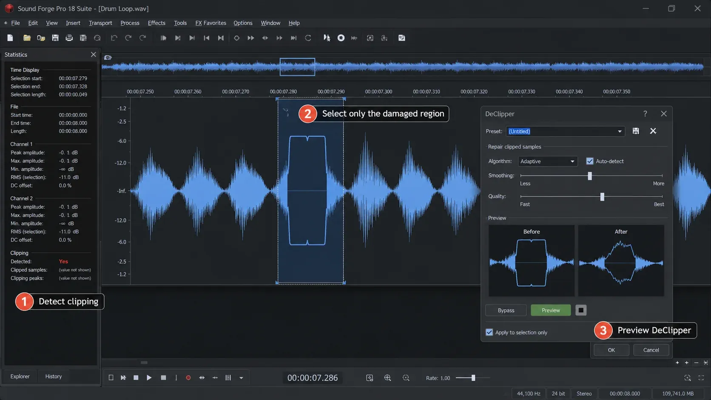Viewport: 711px width, 400px height.
Task: Click the green Preview button
Action: point(551,310)
